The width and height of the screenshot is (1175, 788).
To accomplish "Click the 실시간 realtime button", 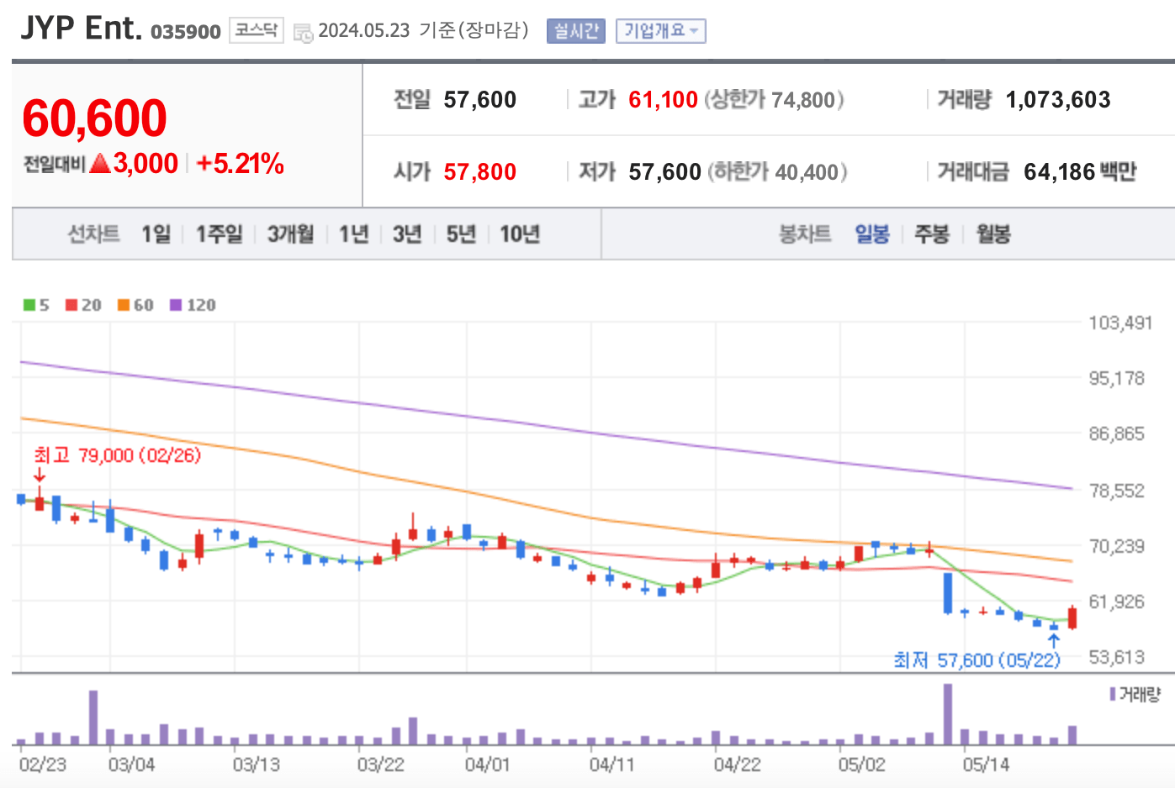I will coord(575,31).
